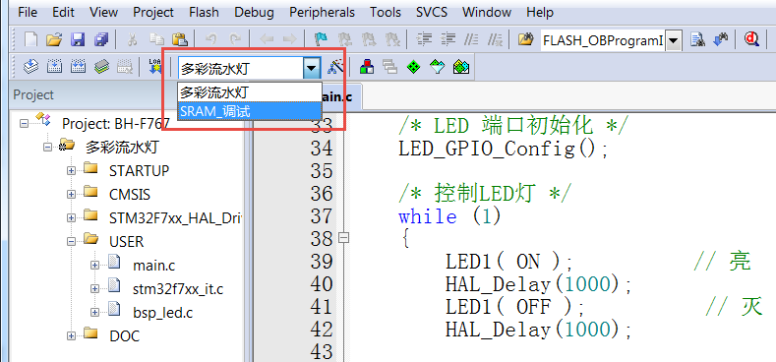This screenshot has height=362, width=776.
Task: Open file using the folder icon
Action: click(54, 39)
